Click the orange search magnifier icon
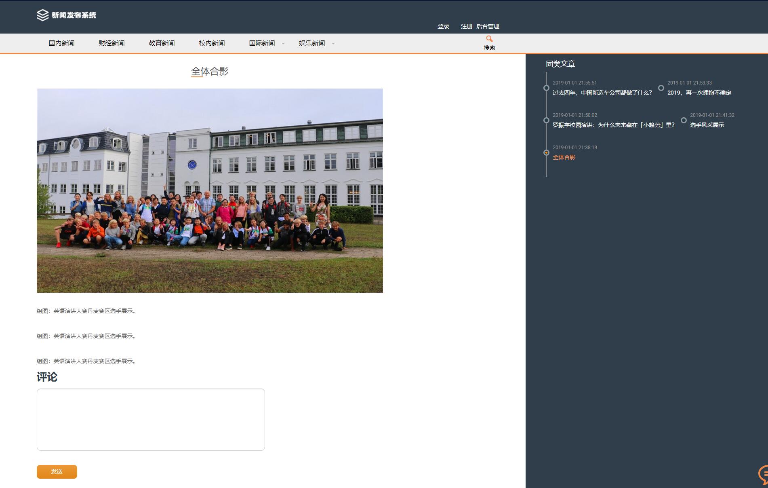This screenshot has height=488, width=768. tap(489, 39)
